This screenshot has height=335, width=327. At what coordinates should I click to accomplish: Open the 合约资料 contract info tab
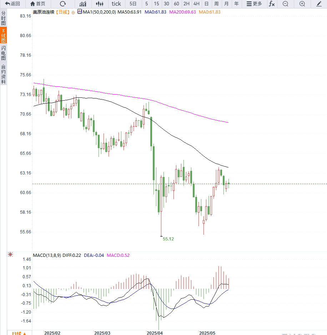point(3,74)
